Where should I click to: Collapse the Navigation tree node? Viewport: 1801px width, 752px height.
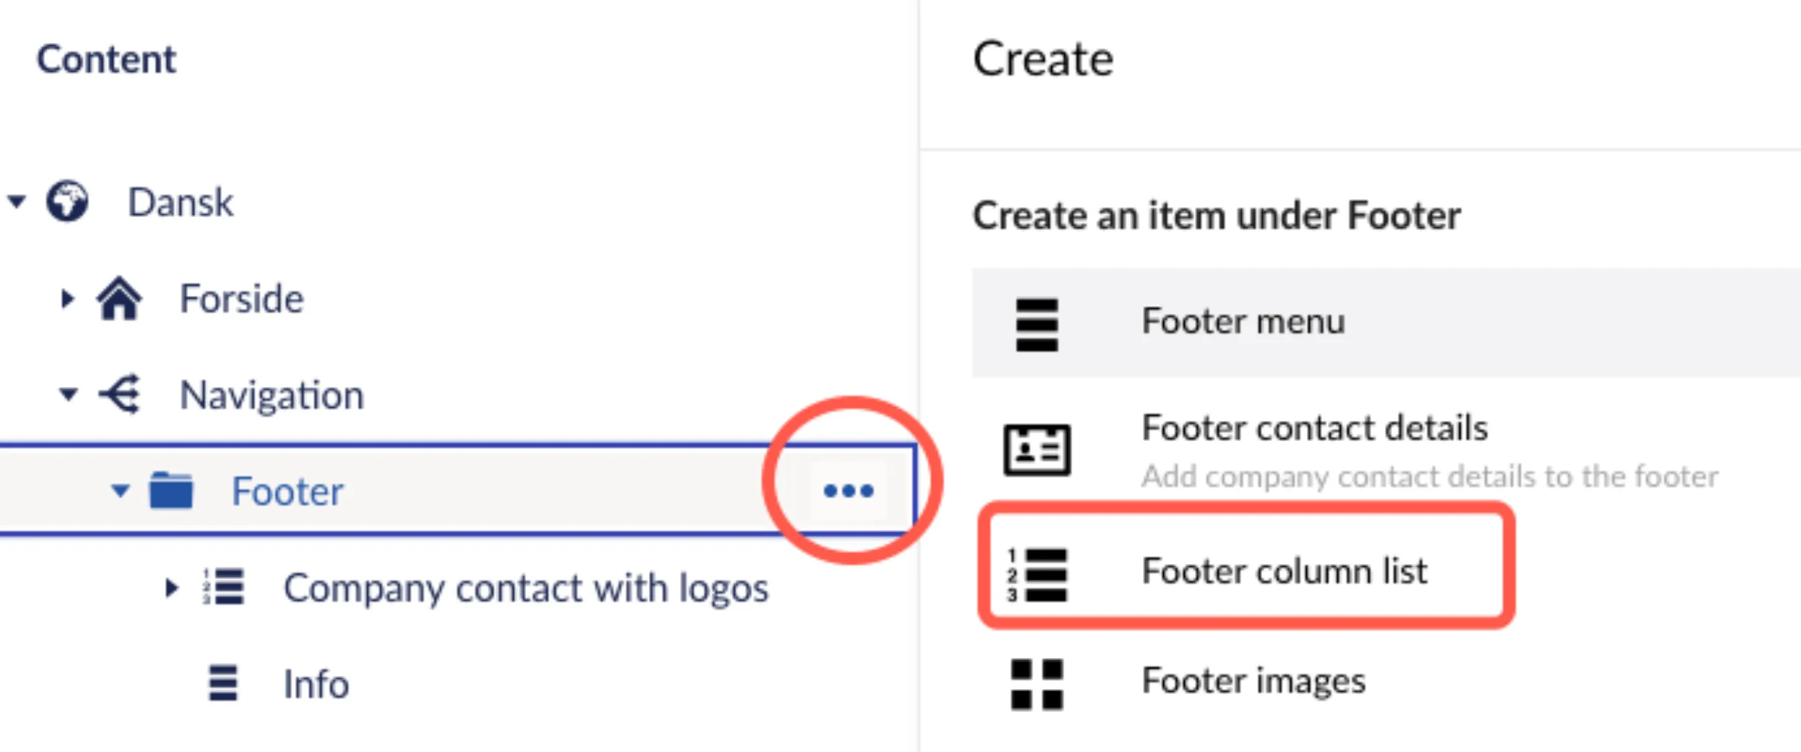coord(68,395)
